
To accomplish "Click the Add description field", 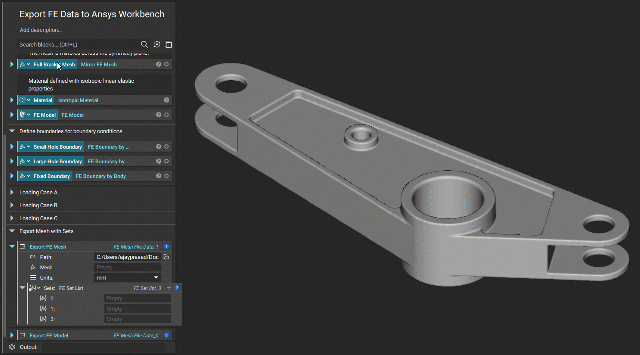I will 41,30.
